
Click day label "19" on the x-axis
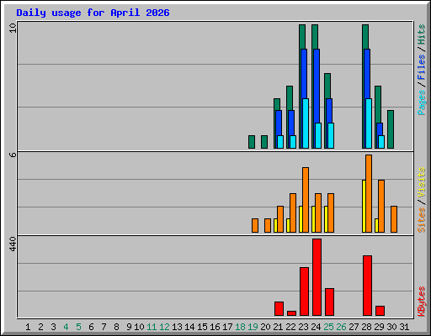tap(253, 327)
